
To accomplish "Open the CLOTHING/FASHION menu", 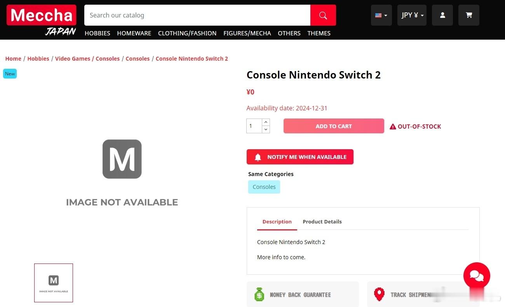I will 187,33.
